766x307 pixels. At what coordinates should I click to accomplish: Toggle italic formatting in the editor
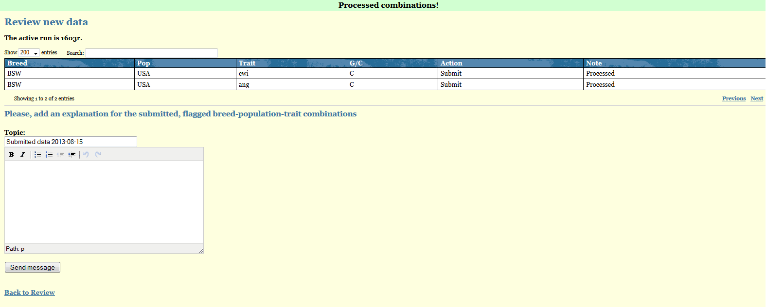[x=22, y=155]
